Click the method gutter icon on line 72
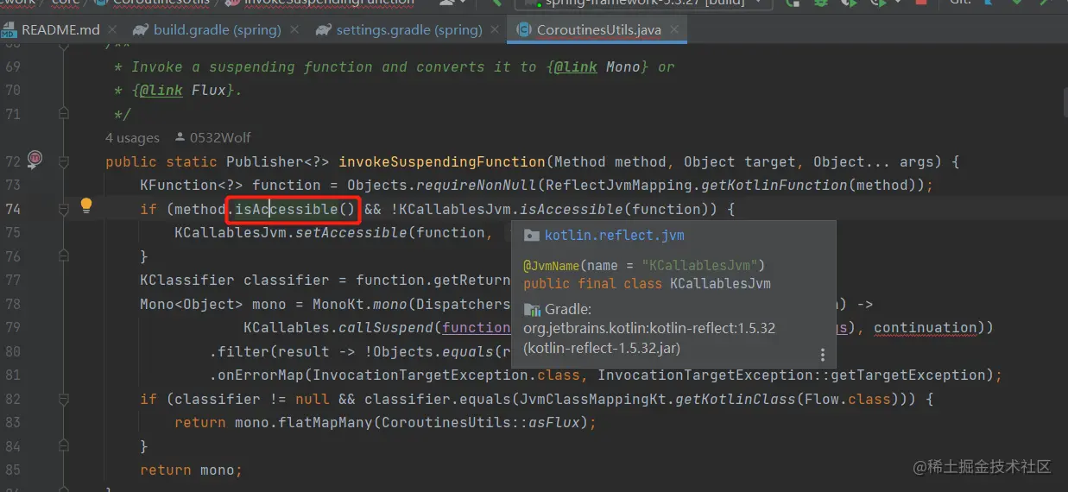 coord(35,159)
